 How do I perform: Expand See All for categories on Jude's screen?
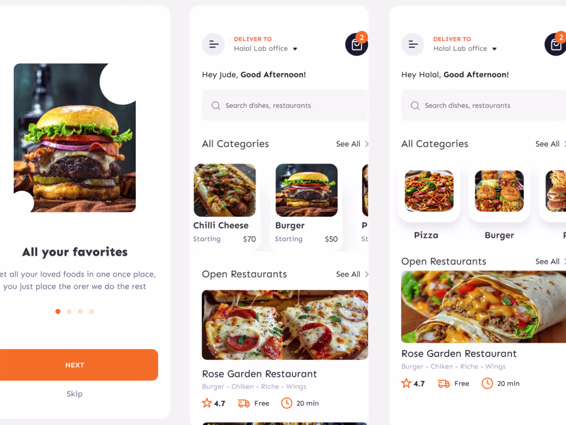tap(352, 144)
